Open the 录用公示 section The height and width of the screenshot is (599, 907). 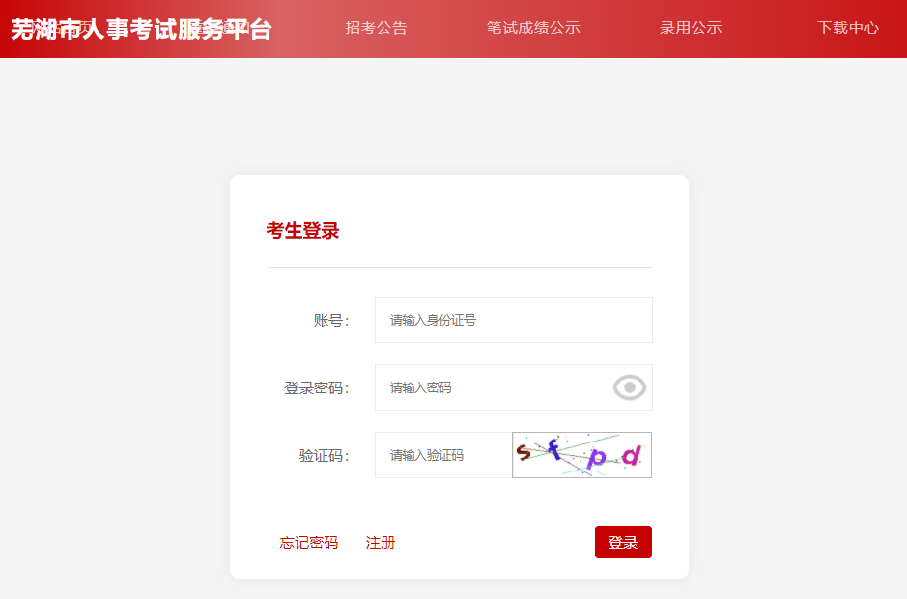(x=691, y=28)
